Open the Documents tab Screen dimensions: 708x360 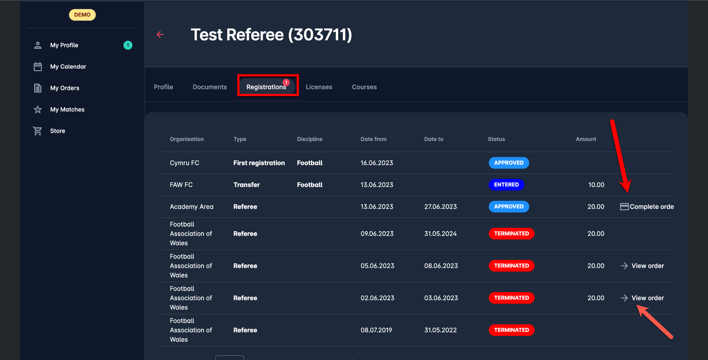(x=210, y=87)
